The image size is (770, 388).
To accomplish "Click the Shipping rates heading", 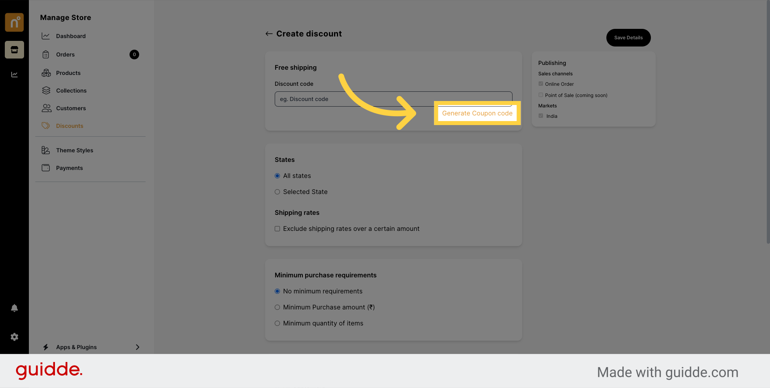I will pos(297,213).
